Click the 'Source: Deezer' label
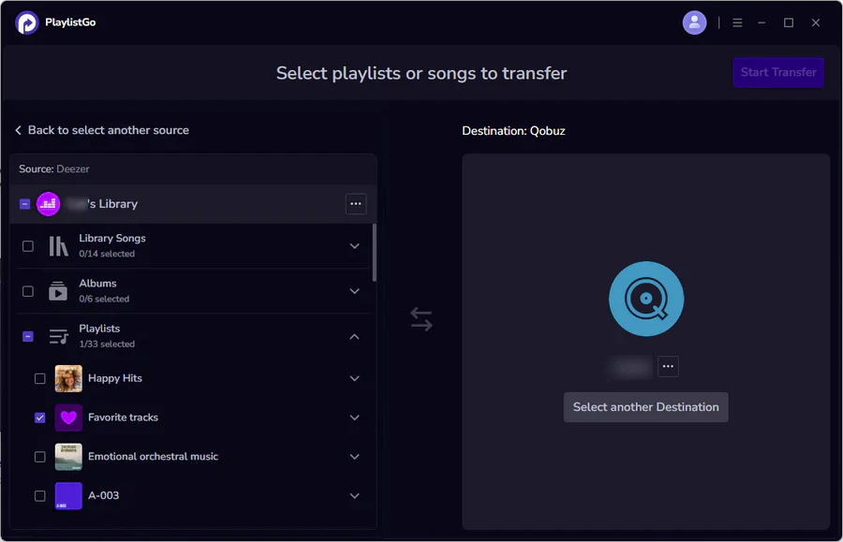This screenshot has height=542, width=843. coord(53,169)
